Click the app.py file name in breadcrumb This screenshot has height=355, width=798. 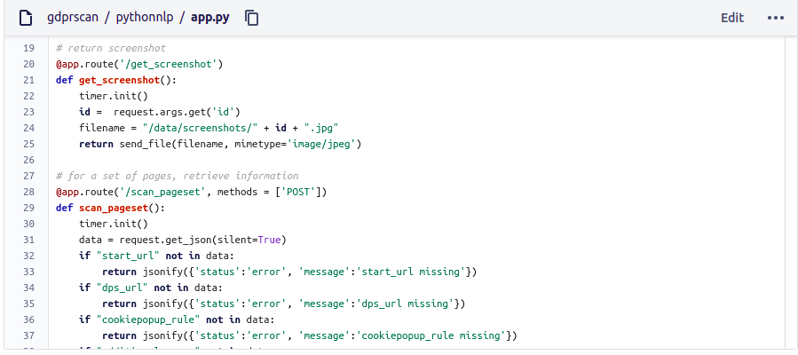(210, 18)
